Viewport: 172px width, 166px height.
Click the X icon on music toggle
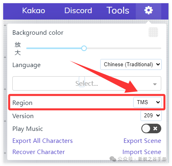tap(155, 128)
